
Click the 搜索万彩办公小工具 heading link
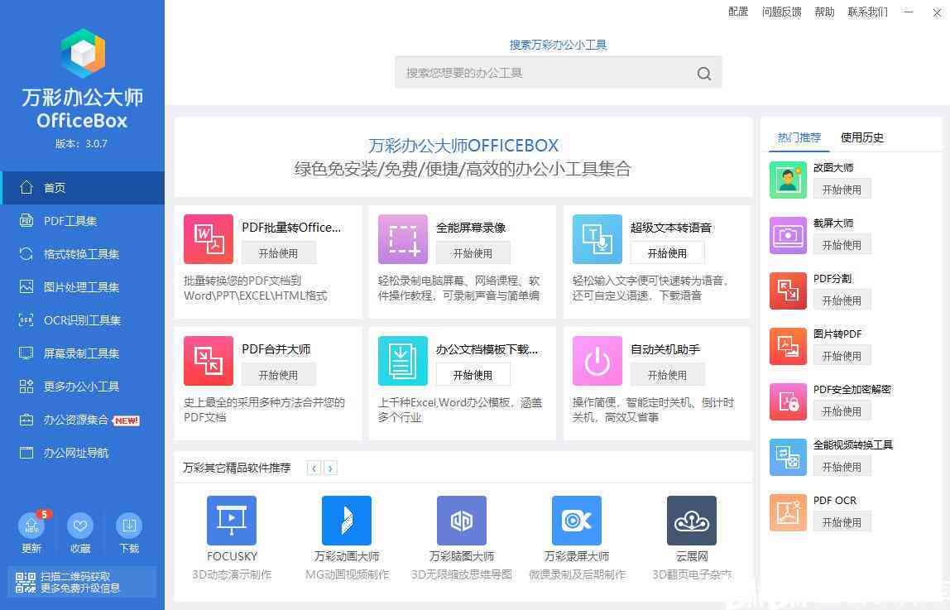[558, 45]
